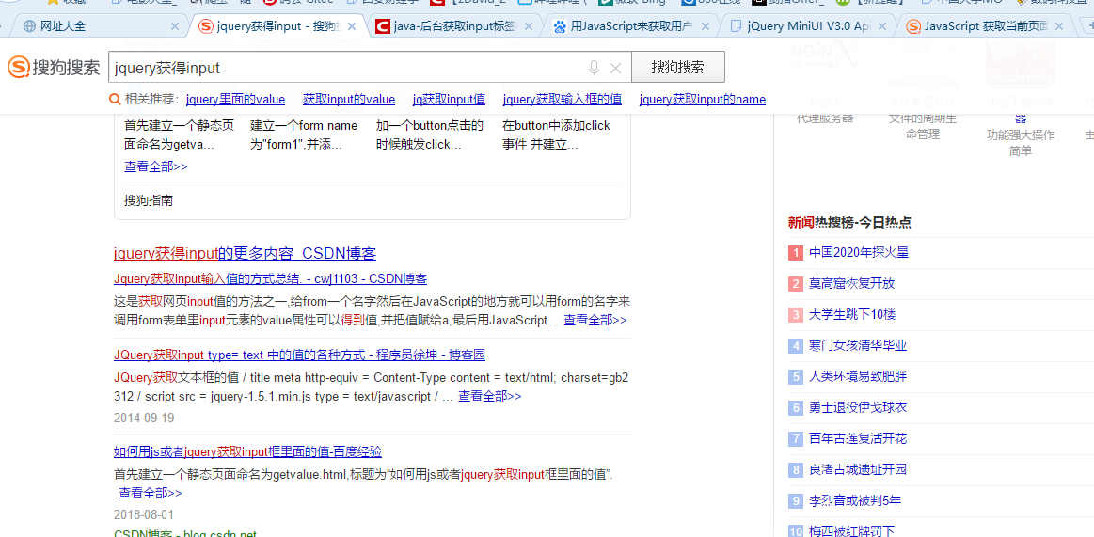Open hot news 莫高窟恢复开放
Viewport: 1094px width, 537px height.
click(x=852, y=284)
